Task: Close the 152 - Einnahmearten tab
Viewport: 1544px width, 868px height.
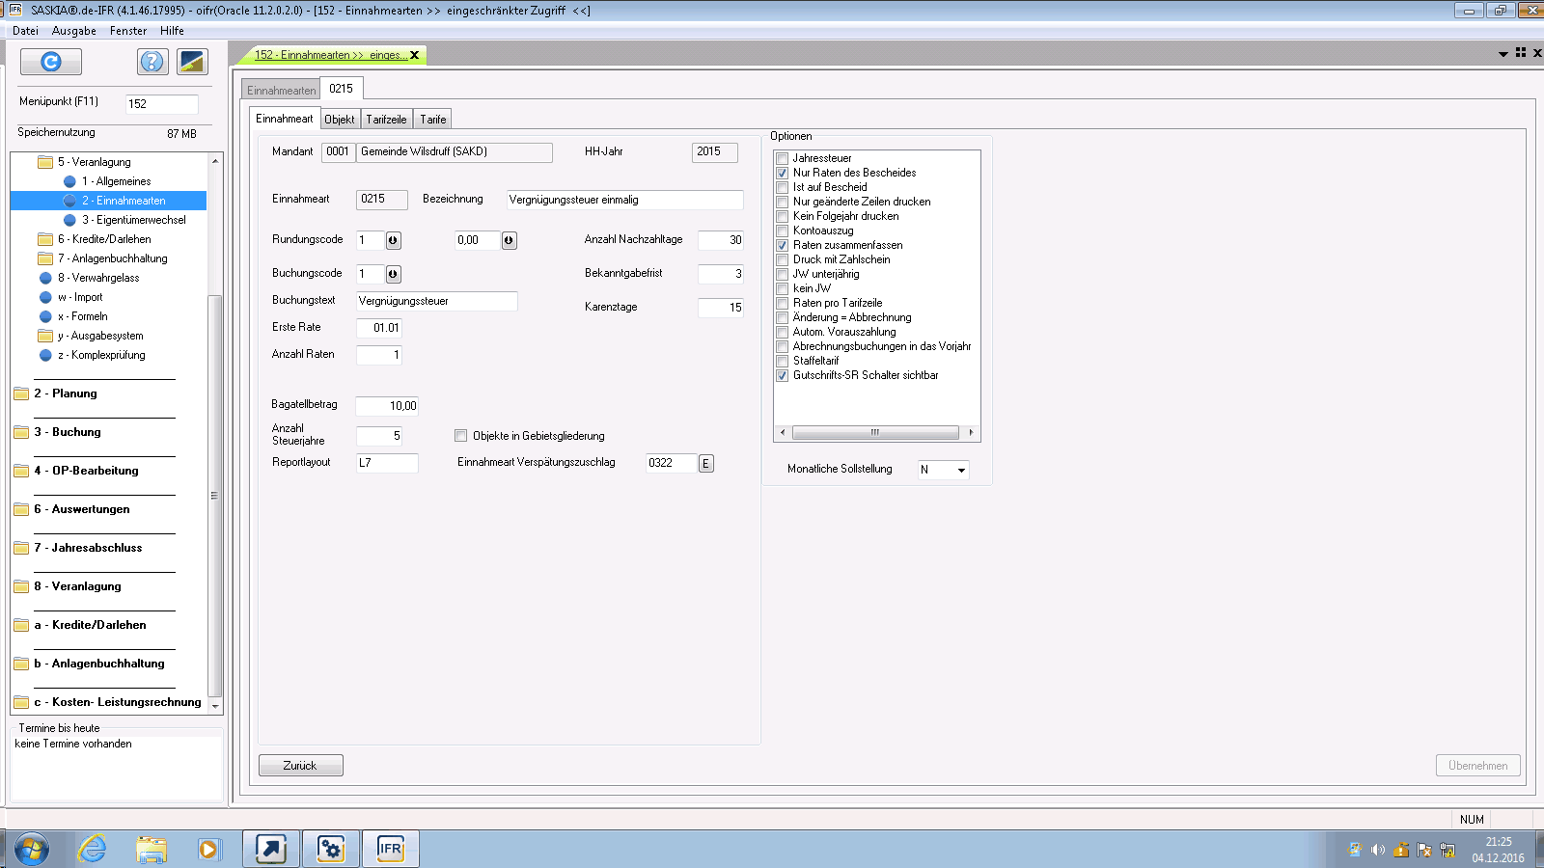Action: (415, 55)
